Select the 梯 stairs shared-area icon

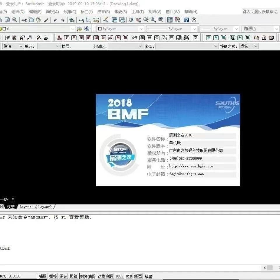tap(142, 38)
